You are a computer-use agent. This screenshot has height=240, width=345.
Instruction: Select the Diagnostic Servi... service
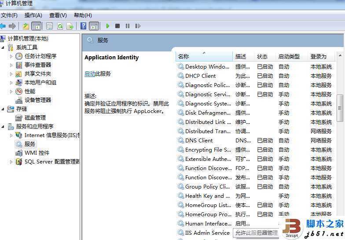(x=255, y=94)
